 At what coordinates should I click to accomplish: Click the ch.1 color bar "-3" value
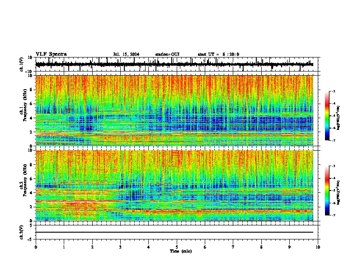(x=333, y=91)
